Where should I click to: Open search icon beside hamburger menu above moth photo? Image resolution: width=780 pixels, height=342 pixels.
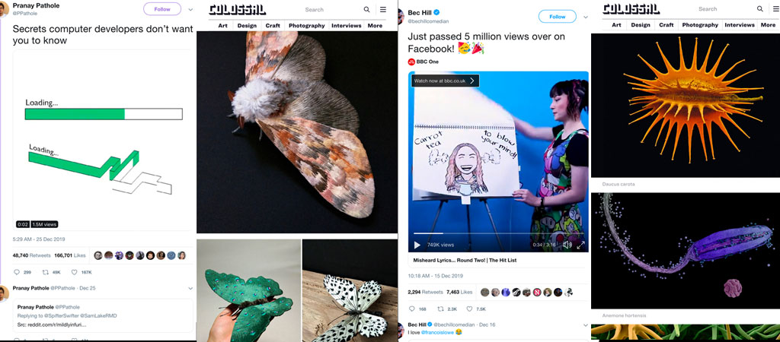[x=366, y=10]
